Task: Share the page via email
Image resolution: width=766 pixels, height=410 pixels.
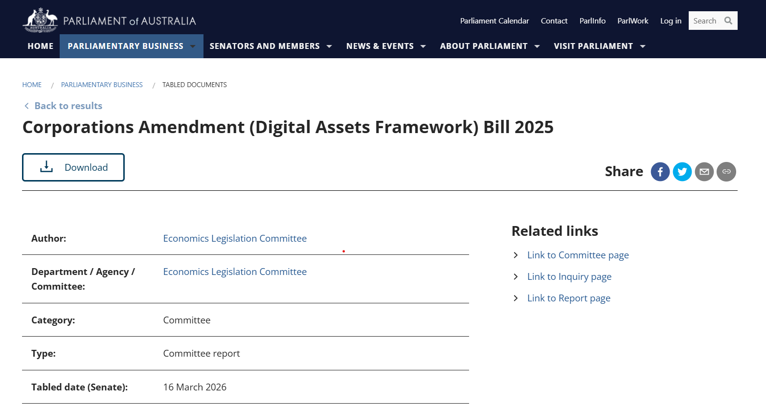Action: (704, 172)
